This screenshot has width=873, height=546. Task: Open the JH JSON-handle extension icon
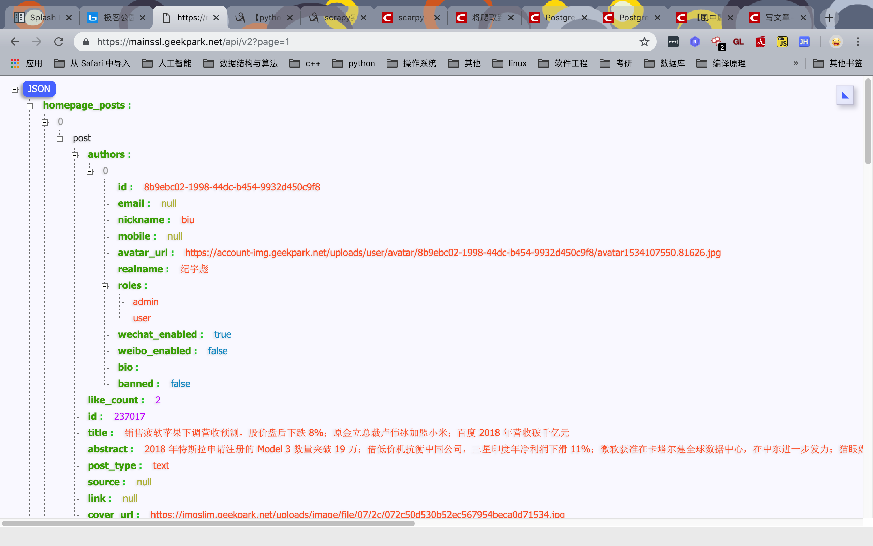804,42
